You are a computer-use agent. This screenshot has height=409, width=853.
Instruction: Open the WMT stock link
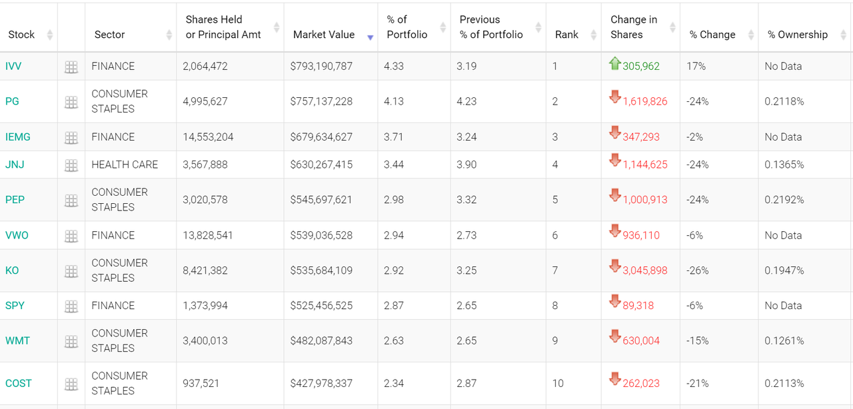17,341
